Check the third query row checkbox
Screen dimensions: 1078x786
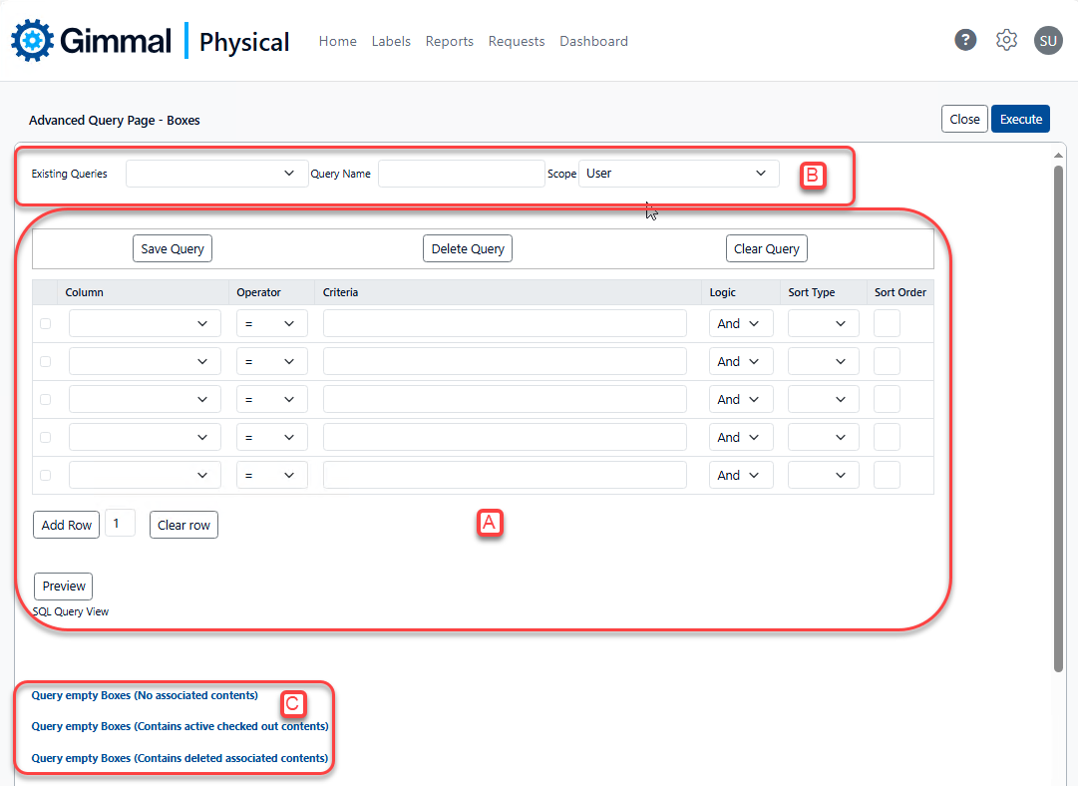45,399
